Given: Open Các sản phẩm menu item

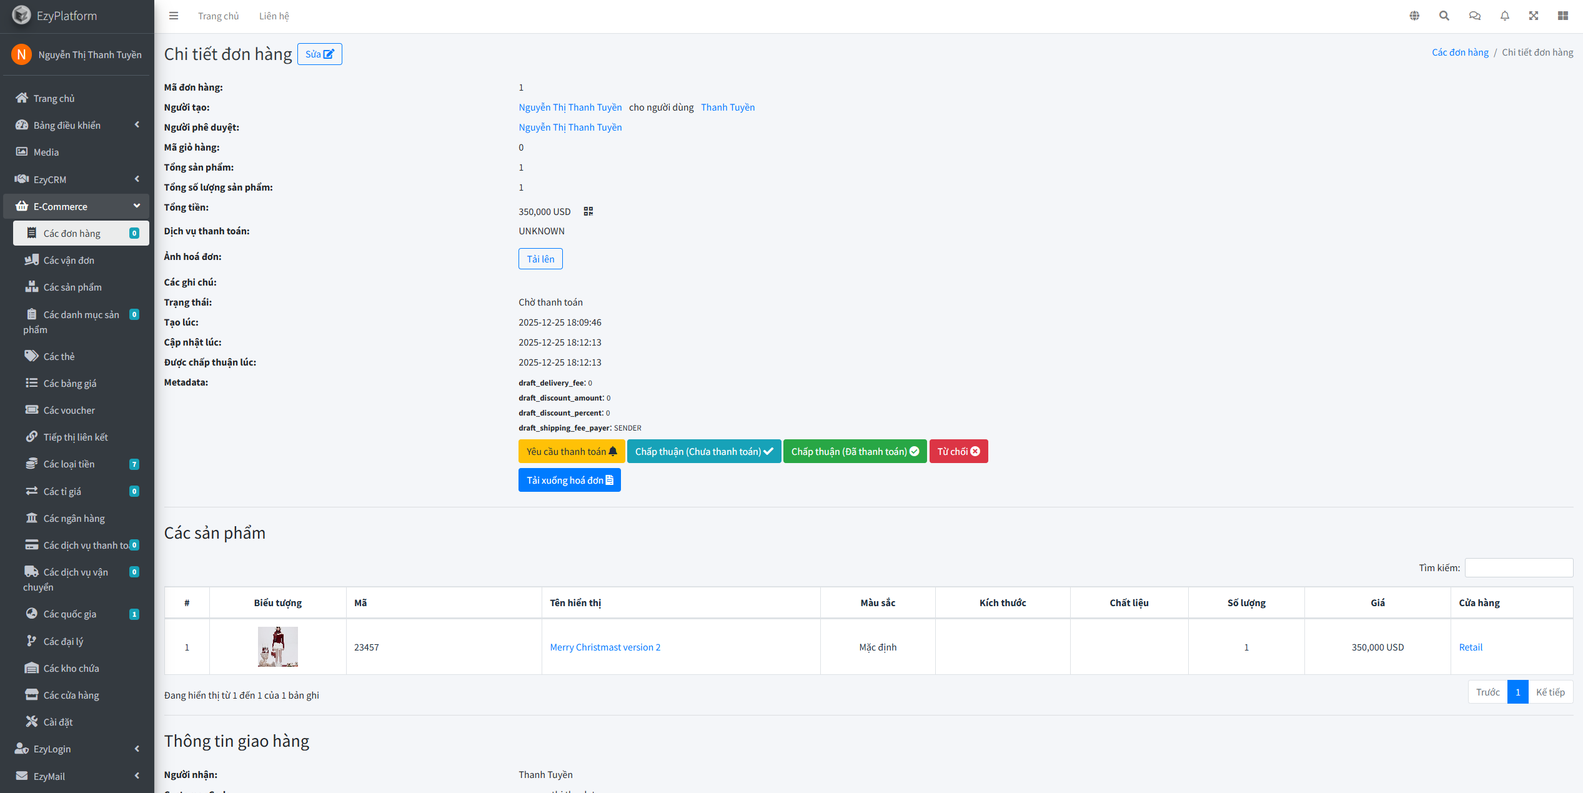Looking at the screenshot, I should 72,287.
